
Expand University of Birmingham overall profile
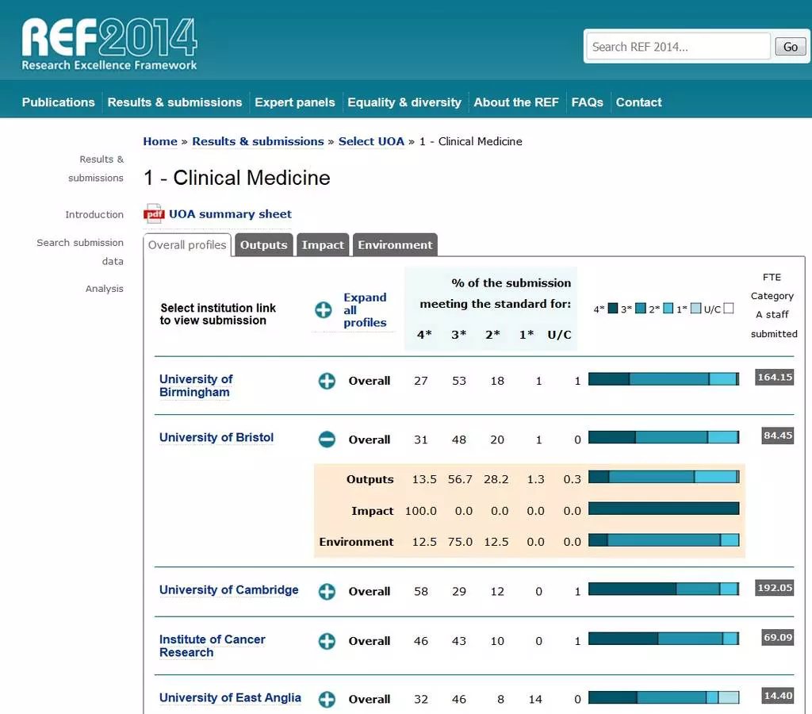tap(327, 382)
